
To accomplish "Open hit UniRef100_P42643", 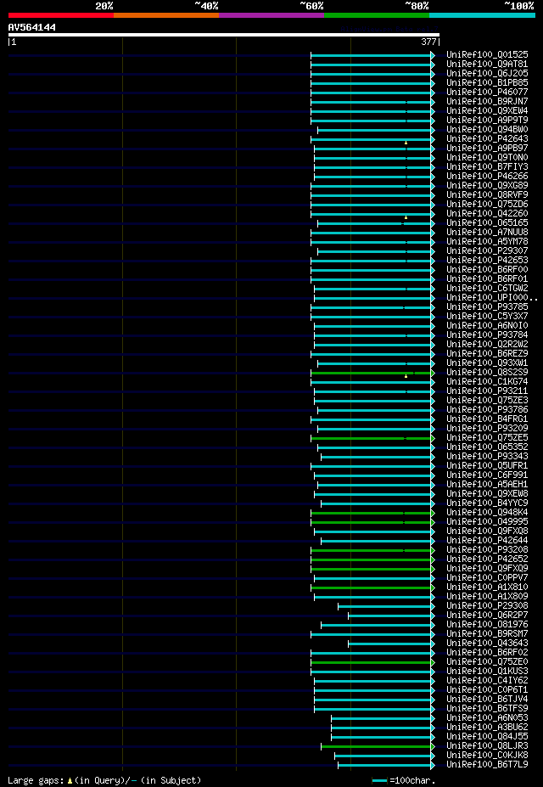I will (x=487, y=138).
